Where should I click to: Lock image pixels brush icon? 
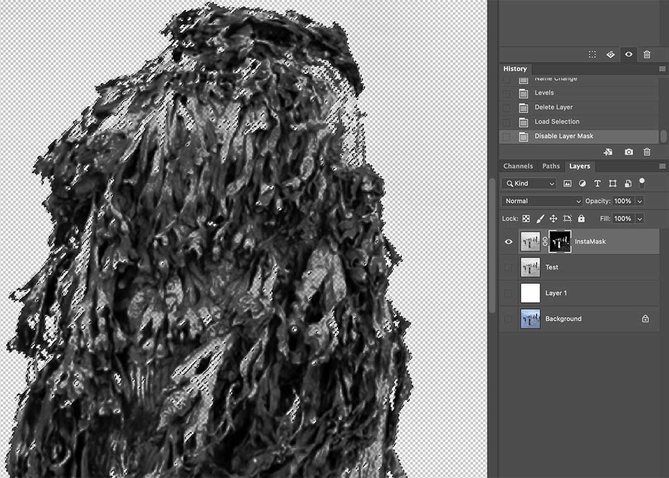pyautogui.click(x=540, y=219)
